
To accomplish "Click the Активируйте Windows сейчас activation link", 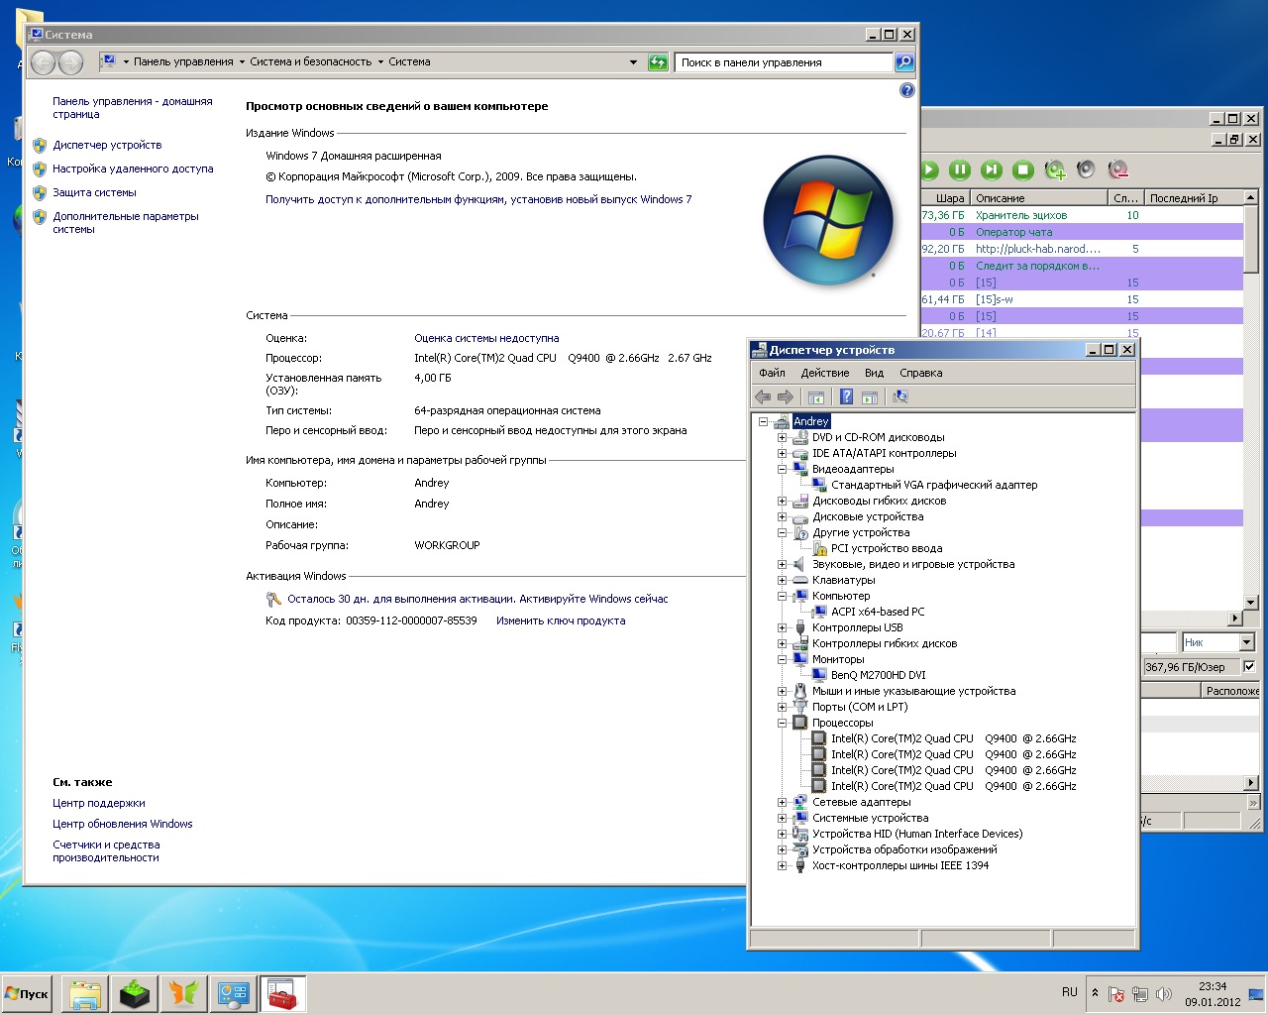I will click(593, 599).
